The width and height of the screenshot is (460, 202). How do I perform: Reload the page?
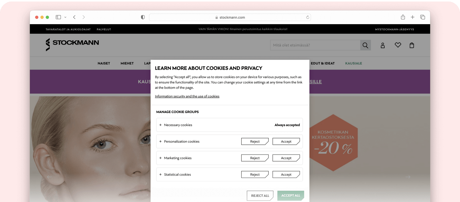(x=308, y=17)
